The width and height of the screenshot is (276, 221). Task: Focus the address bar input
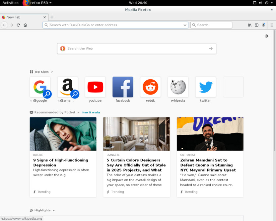116,25
